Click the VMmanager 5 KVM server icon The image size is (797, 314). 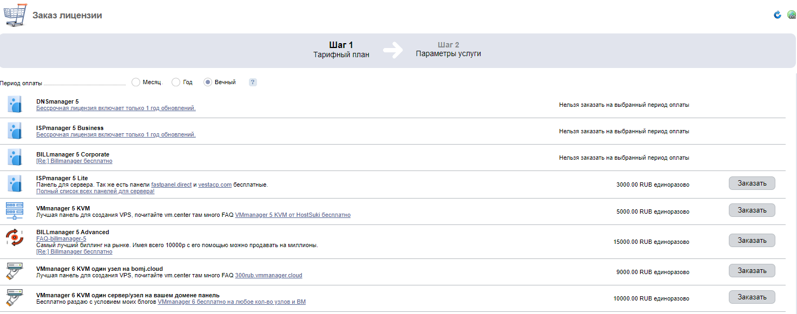pos(15,210)
